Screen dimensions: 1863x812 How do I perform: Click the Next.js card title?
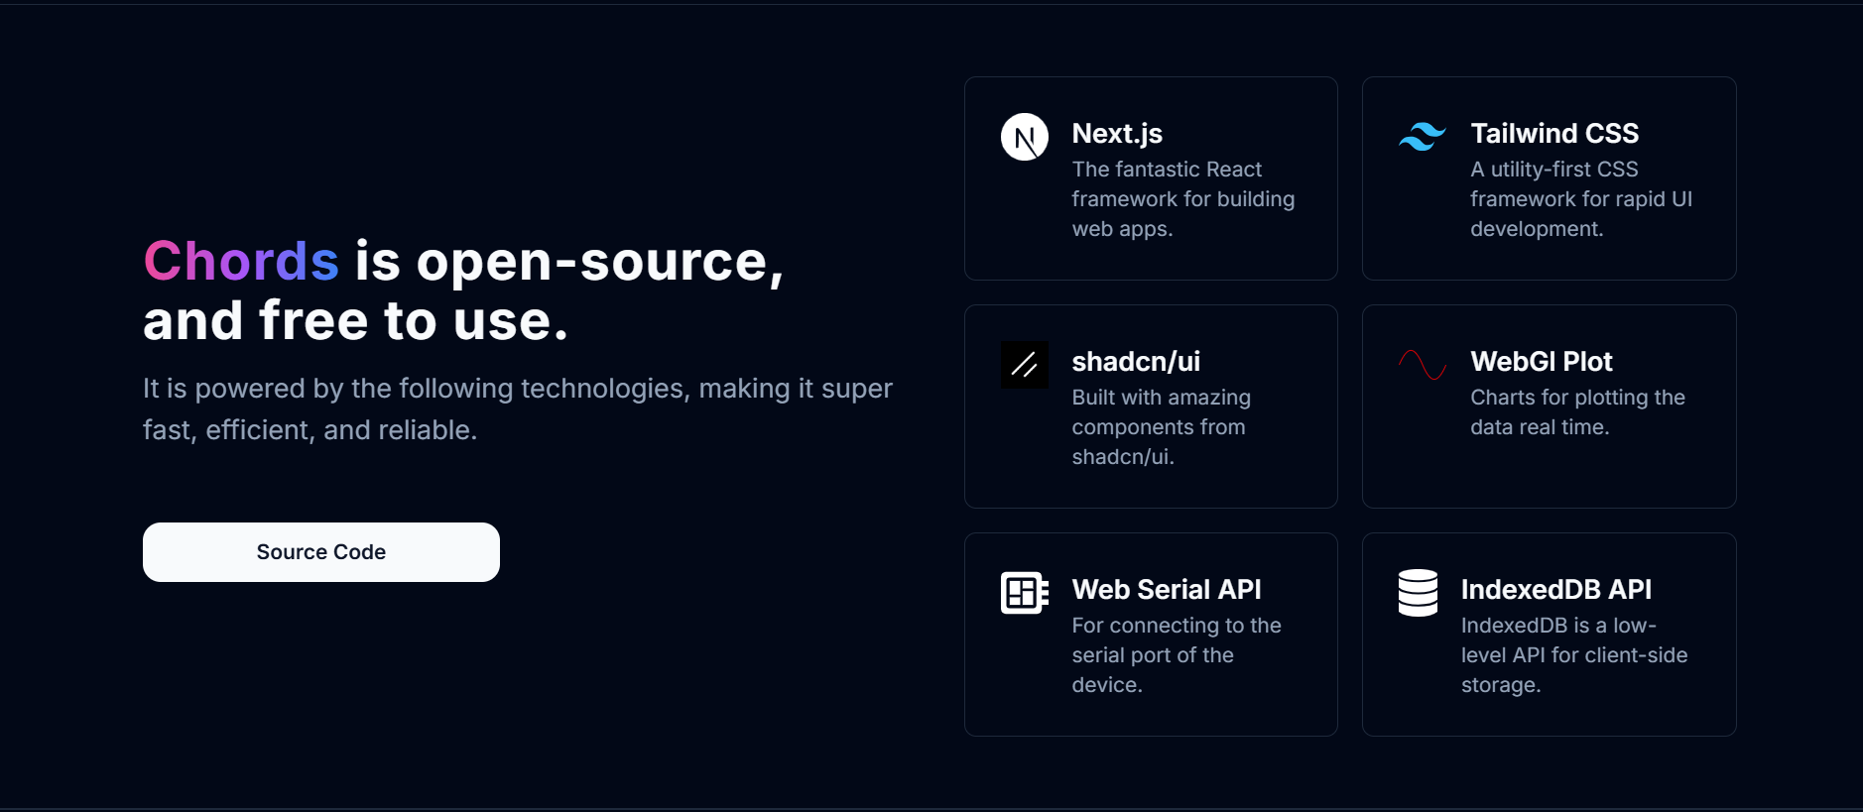tap(1116, 133)
